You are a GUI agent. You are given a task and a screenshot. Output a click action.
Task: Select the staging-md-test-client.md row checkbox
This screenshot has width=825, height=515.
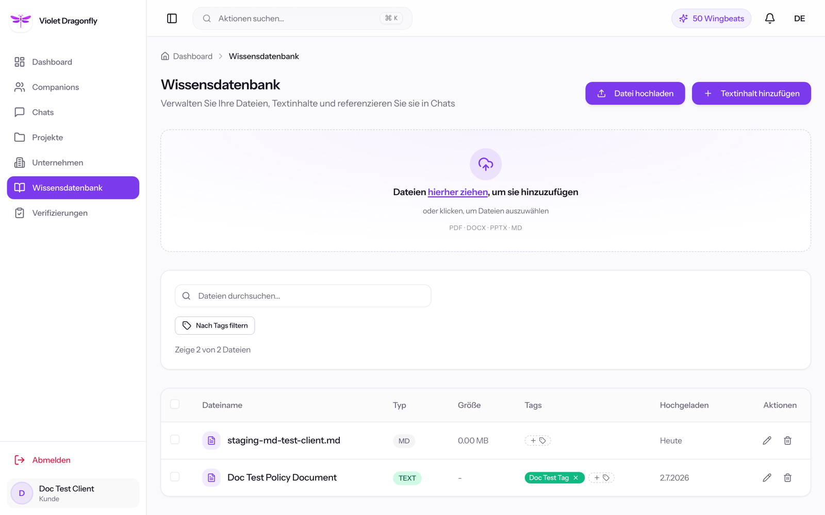(x=175, y=440)
